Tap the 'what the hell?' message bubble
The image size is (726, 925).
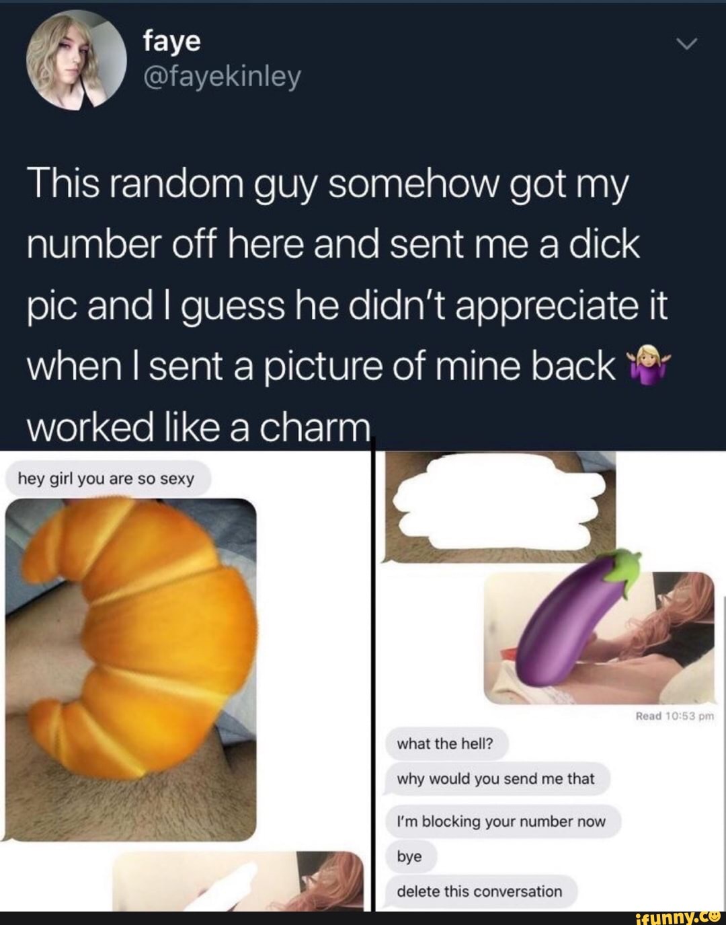pyautogui.click(x=445, y=744)
